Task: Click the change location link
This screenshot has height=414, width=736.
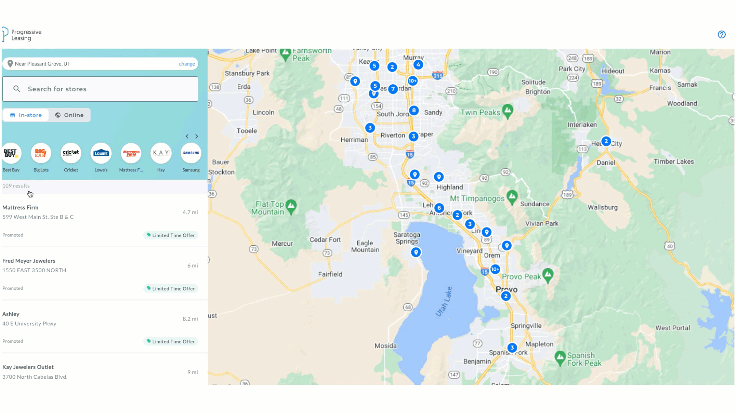Action: click(x=187, y=64)
